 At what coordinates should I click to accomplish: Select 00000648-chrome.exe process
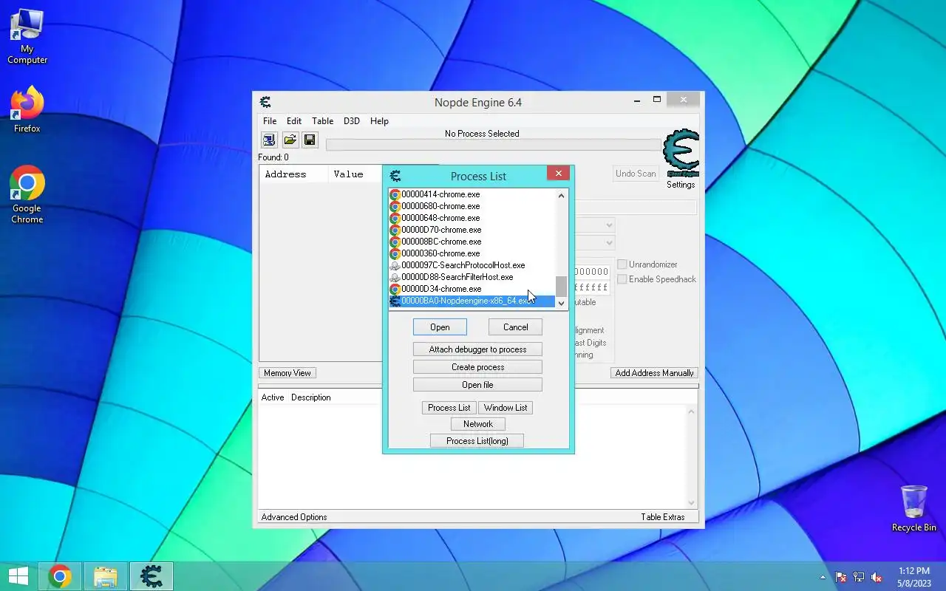click(472, 218)
